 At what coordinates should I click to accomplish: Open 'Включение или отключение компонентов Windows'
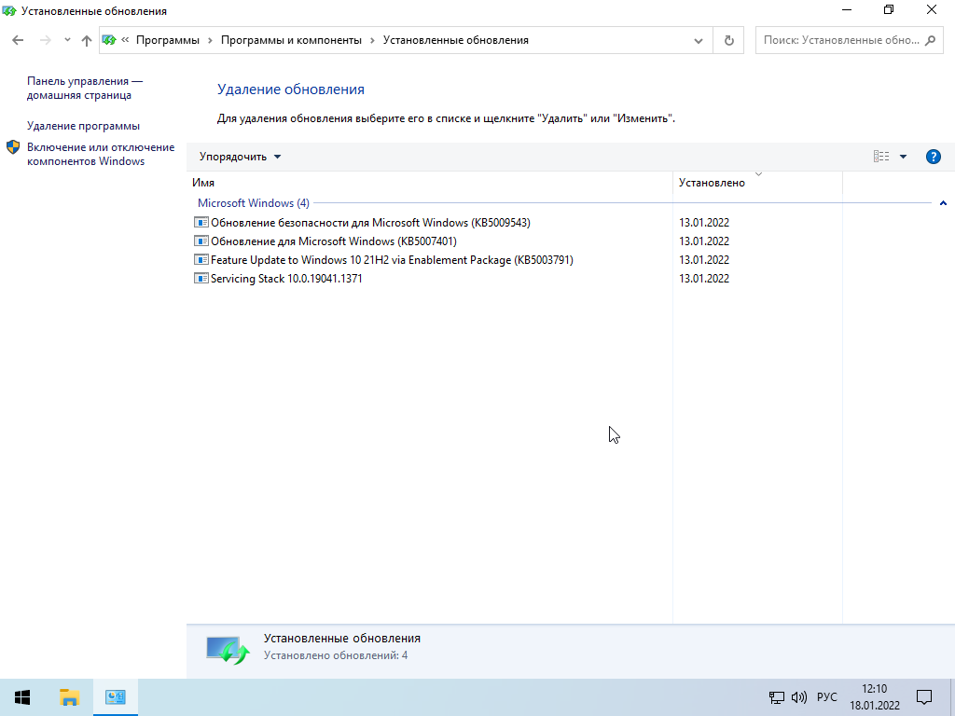(101, 154)
